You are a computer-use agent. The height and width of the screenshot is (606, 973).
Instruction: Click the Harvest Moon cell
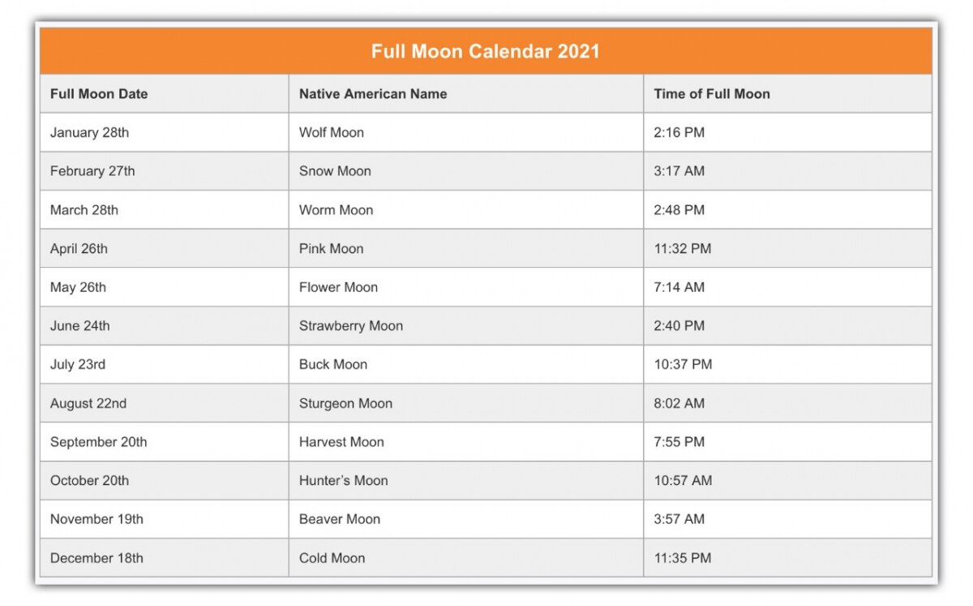[341, 442]
